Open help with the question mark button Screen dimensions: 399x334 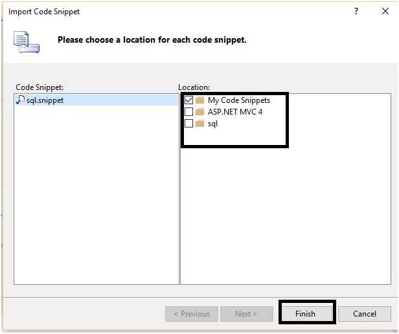(356, 12)
